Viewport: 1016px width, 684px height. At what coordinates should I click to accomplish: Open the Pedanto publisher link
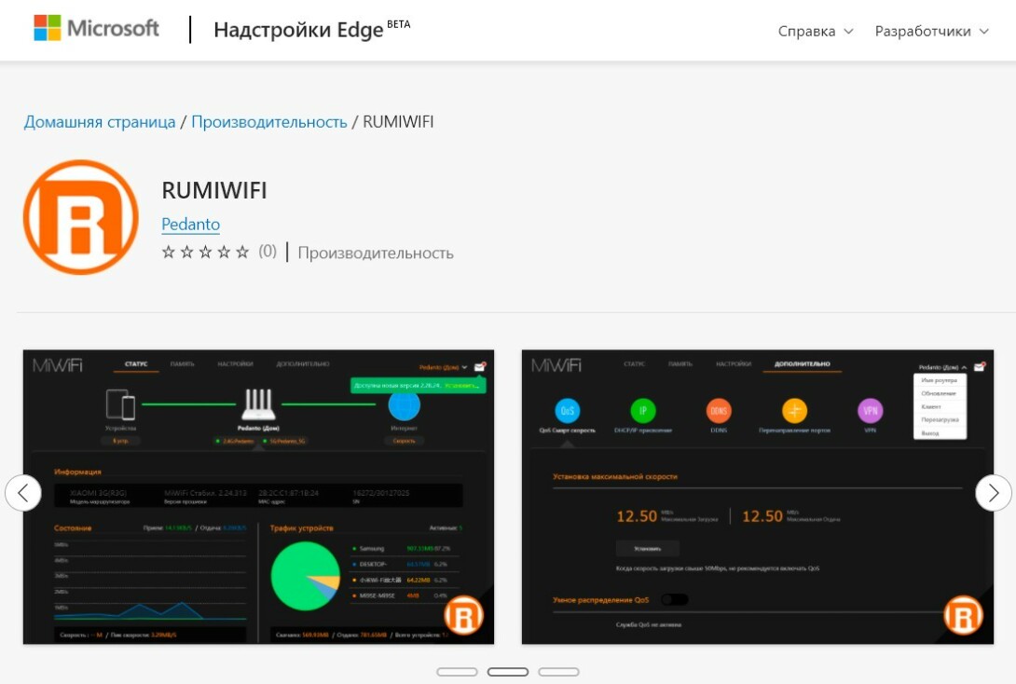[190, 224]
